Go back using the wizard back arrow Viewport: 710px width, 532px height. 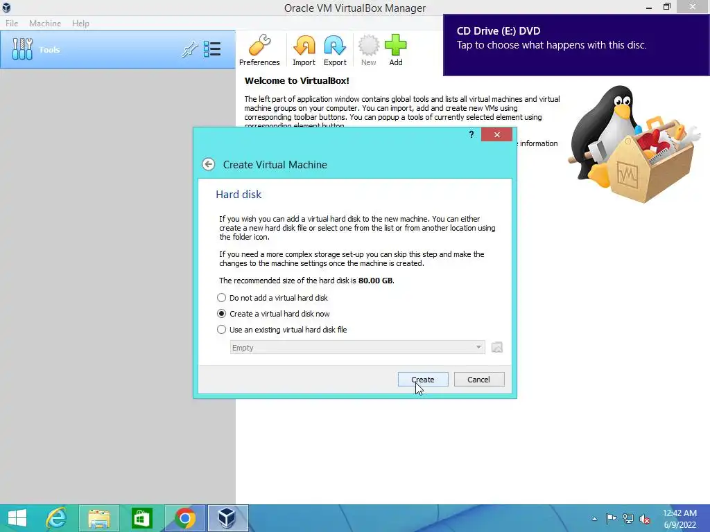pos(208,164)
